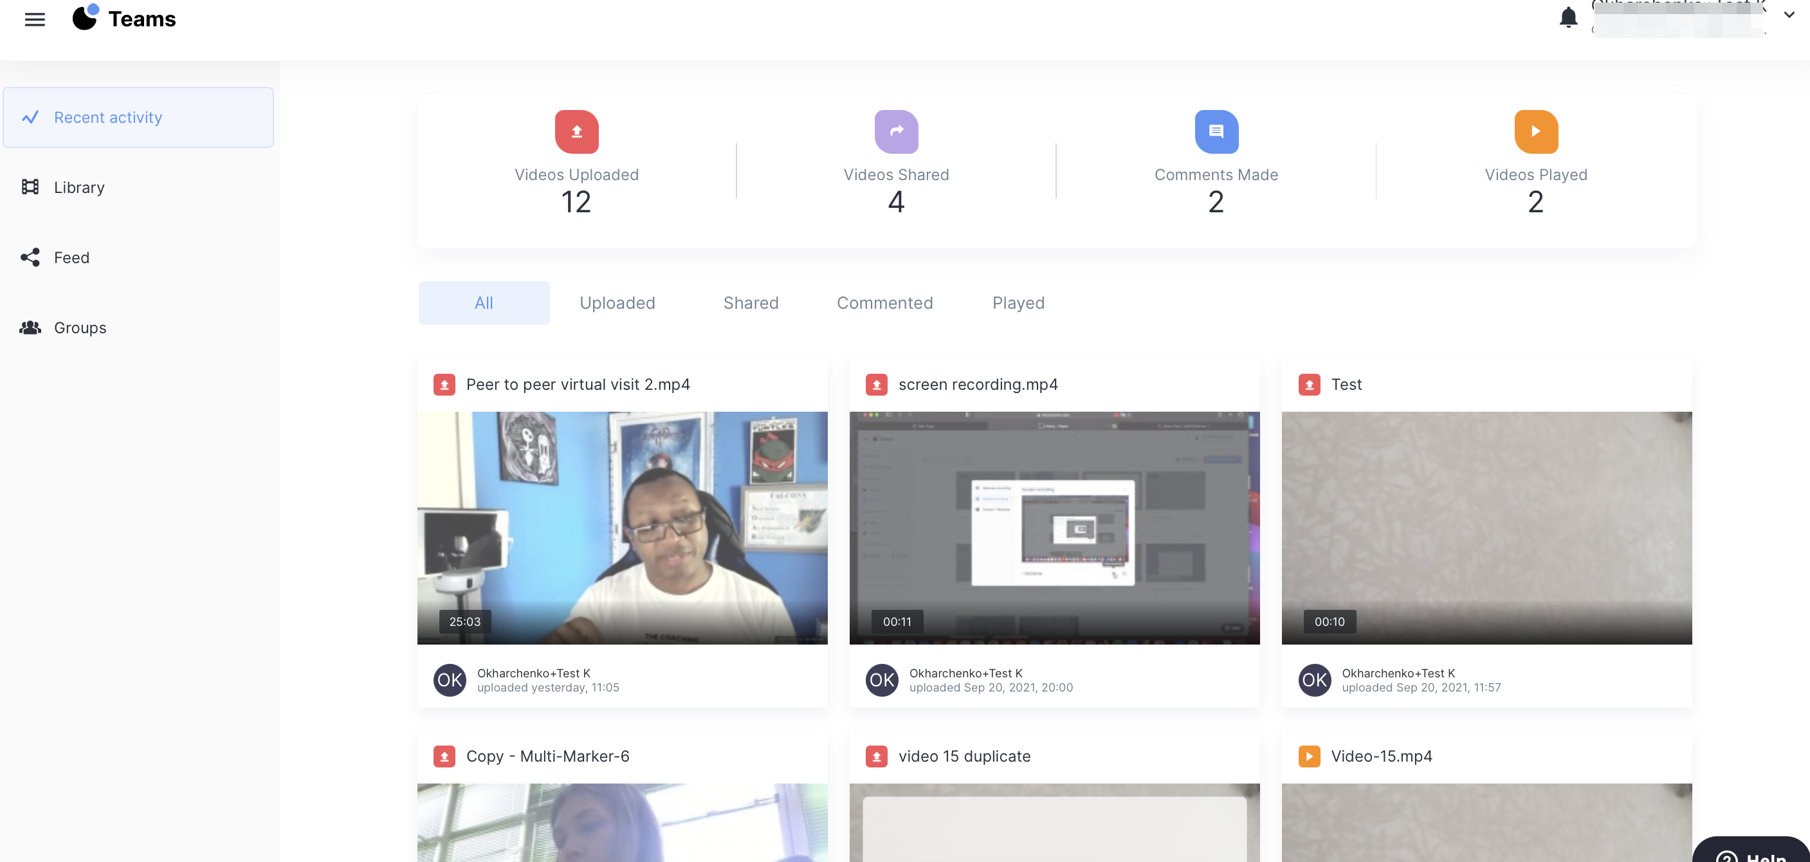Select the Played tab
This screenshot has width=1810, height=862.
pyautogui.click(x=1018, y=303)
